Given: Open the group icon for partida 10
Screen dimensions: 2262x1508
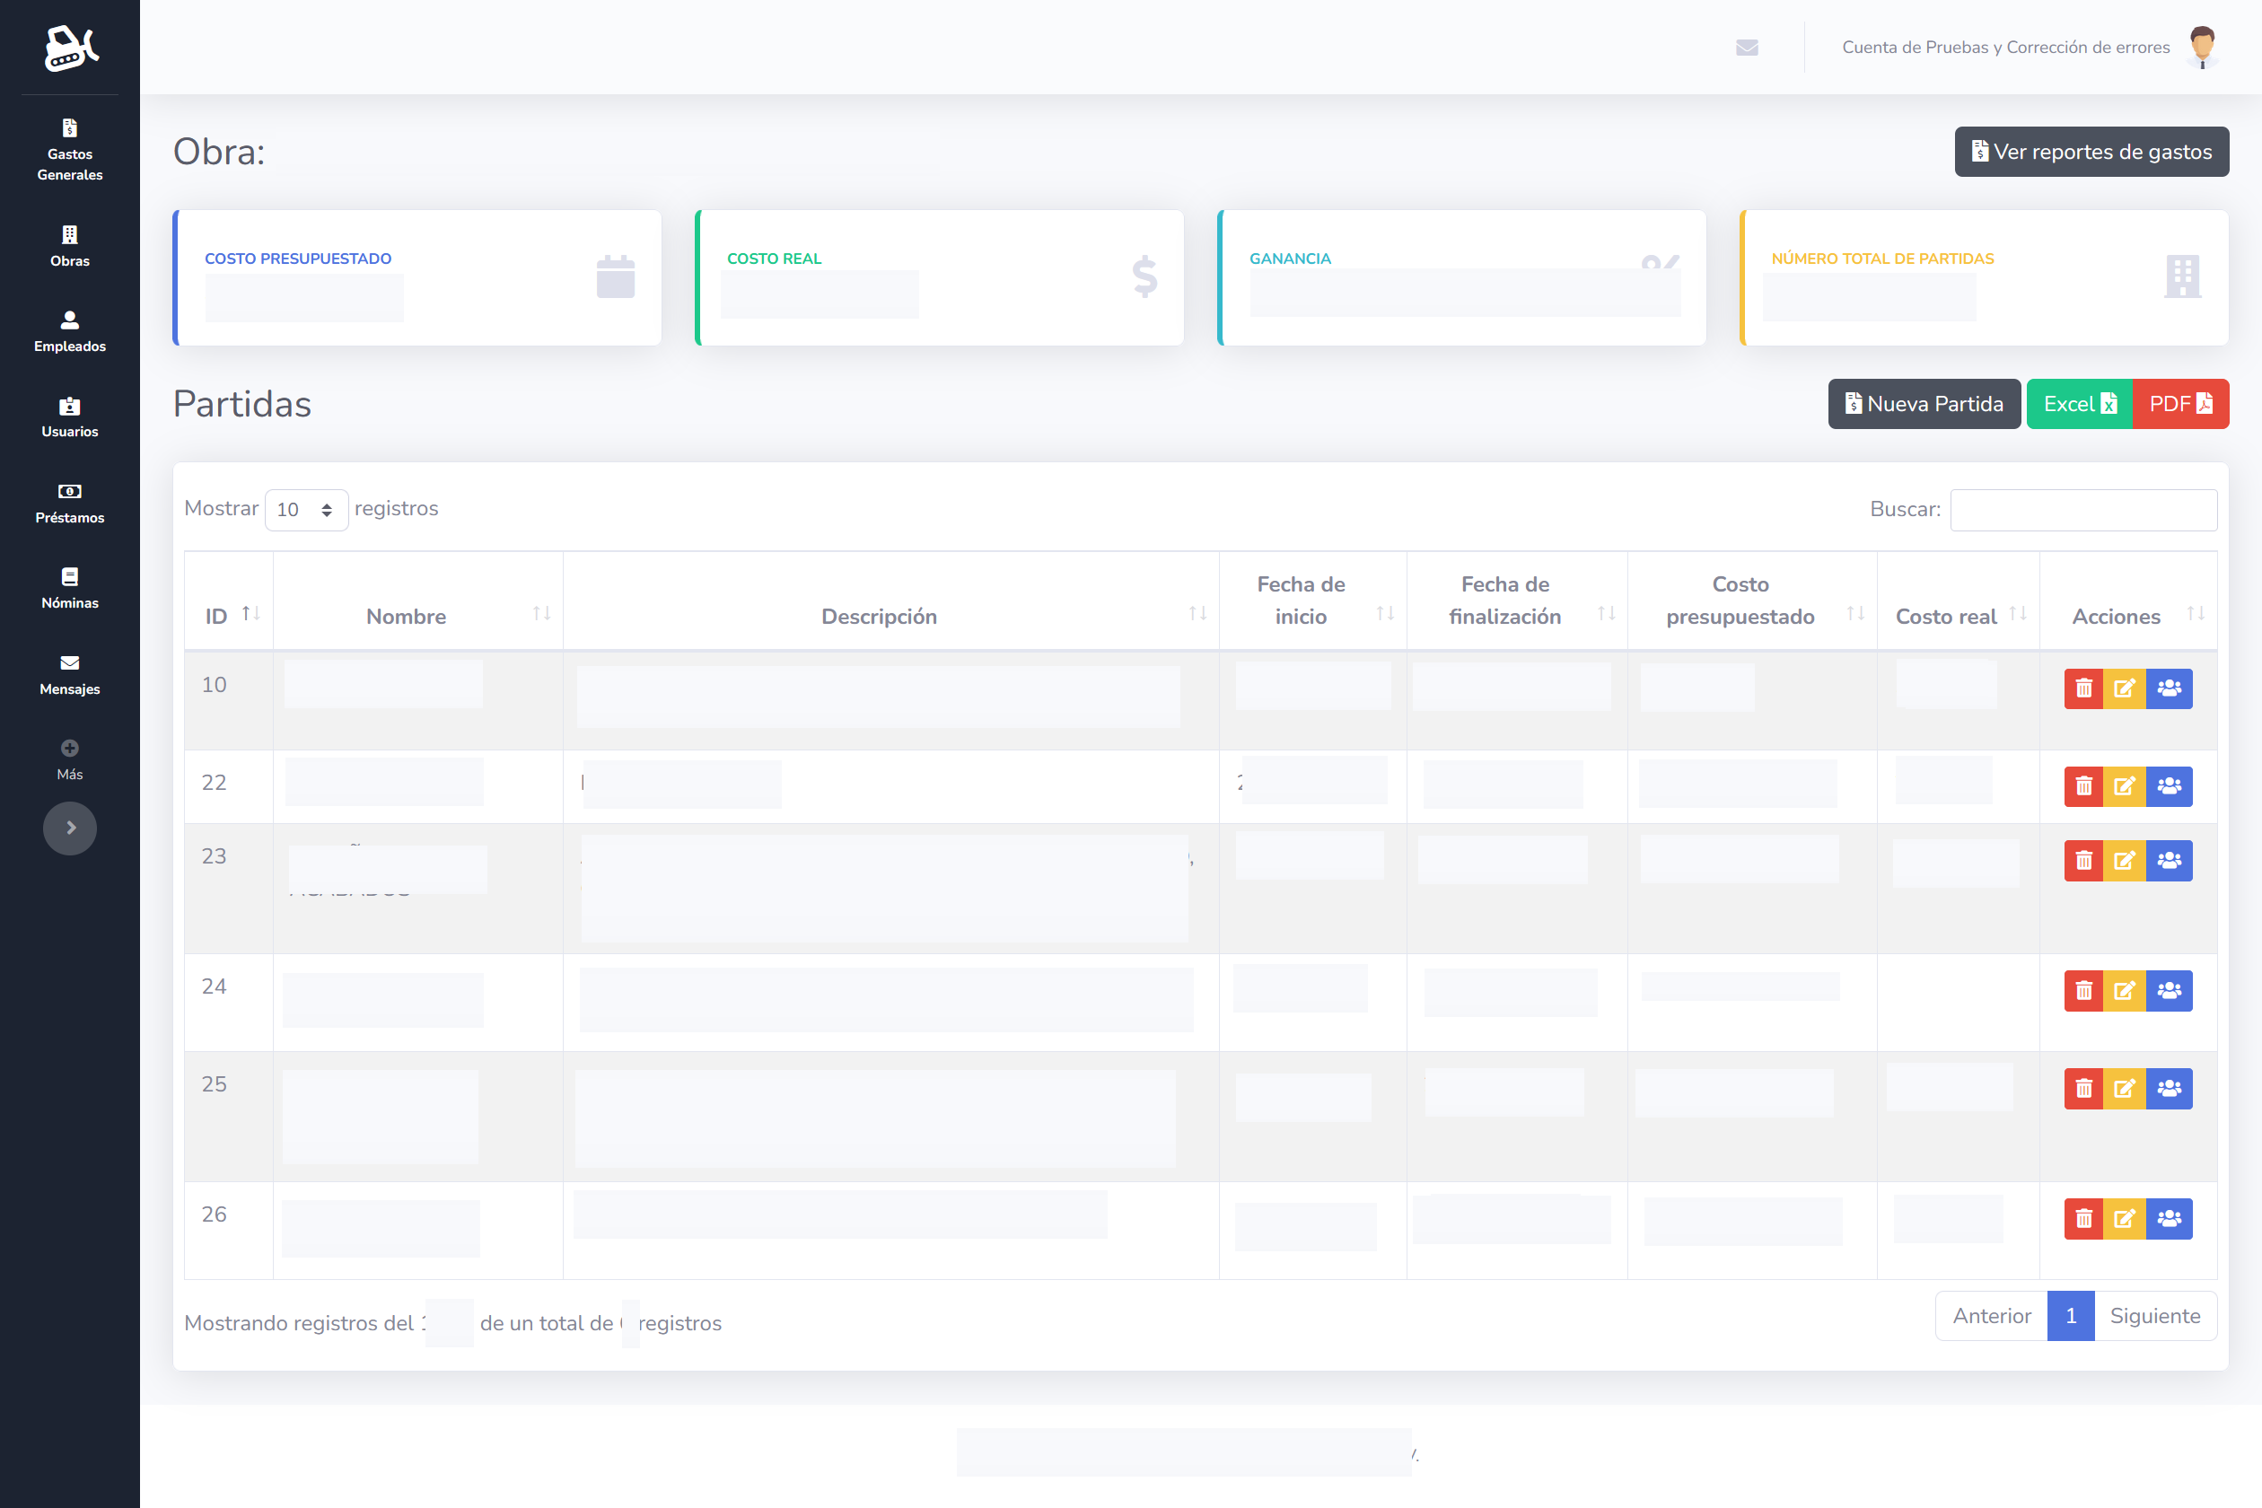Looking at the screenshot, I should (x=2170, y=688).
